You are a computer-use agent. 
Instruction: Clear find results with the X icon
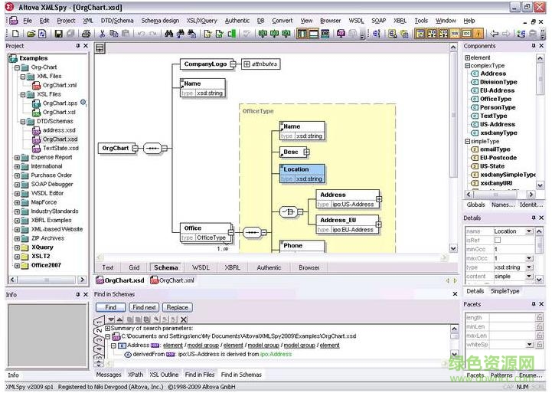point(184,319)
